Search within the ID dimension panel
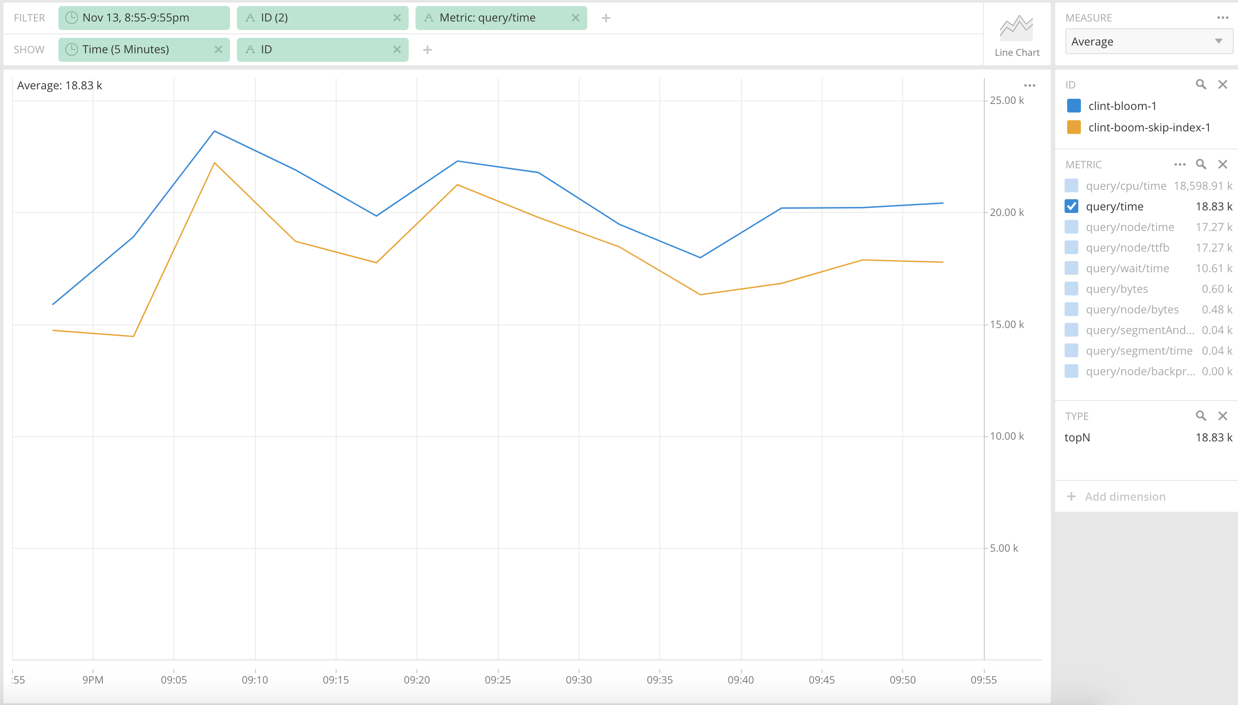The image size is (1238, 705). point(1200,84)
